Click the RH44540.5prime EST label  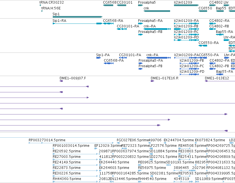pyautogui.click(x=152, y=179)
